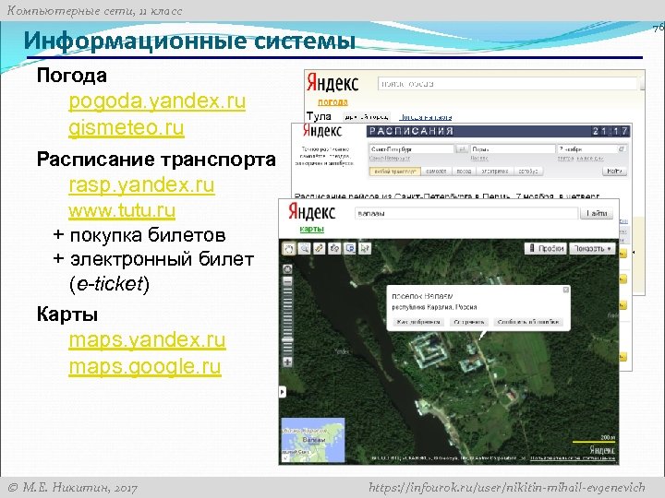The height and width of the screenshot is (498, 665).
Task: Open maps.yandex.ru link
Action: (147, 340)
